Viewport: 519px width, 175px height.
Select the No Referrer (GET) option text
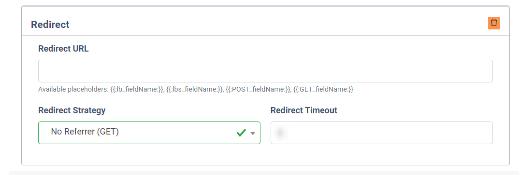[x=85, y=132]
